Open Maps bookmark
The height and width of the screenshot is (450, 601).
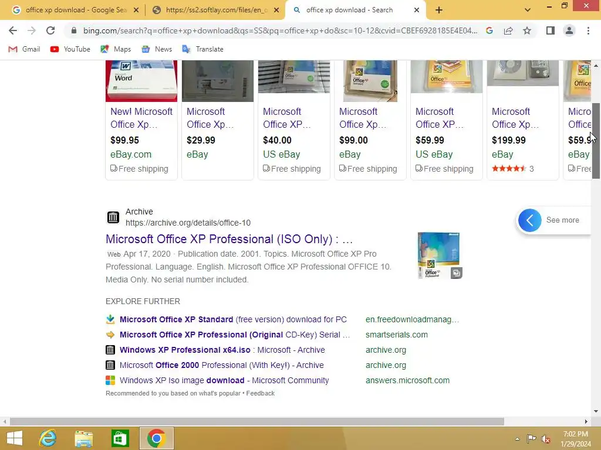click(x=116, y=49)
